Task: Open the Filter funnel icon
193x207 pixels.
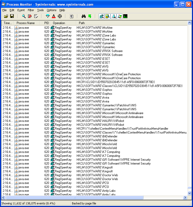Action: coord(47,16)
